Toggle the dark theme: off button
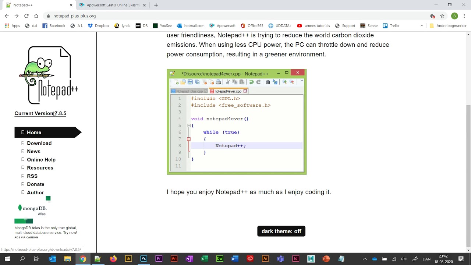 click(x=281, y=231)
